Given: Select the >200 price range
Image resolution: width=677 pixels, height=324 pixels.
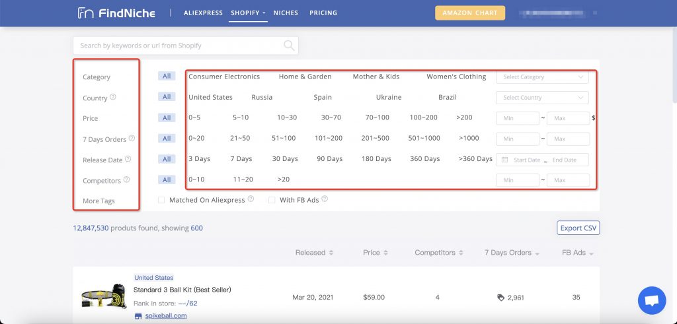Looking at the screenshot, I should (464, 117).
